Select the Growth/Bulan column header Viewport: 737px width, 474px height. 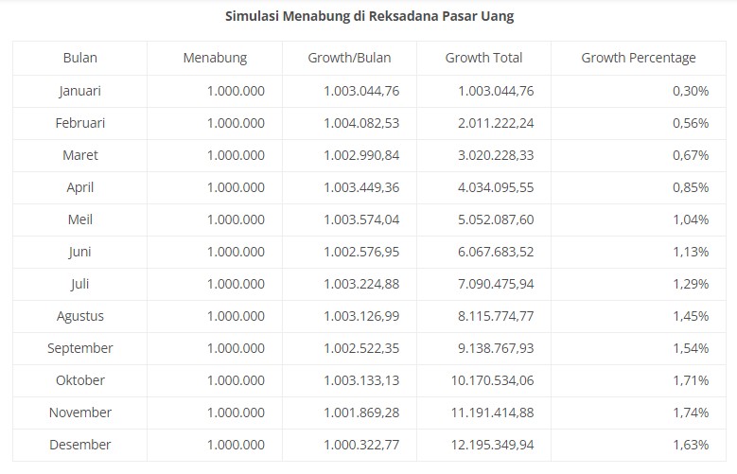click(349, 58)
